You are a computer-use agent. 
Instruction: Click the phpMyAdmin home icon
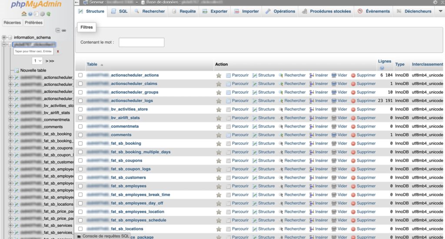point(24,14)
